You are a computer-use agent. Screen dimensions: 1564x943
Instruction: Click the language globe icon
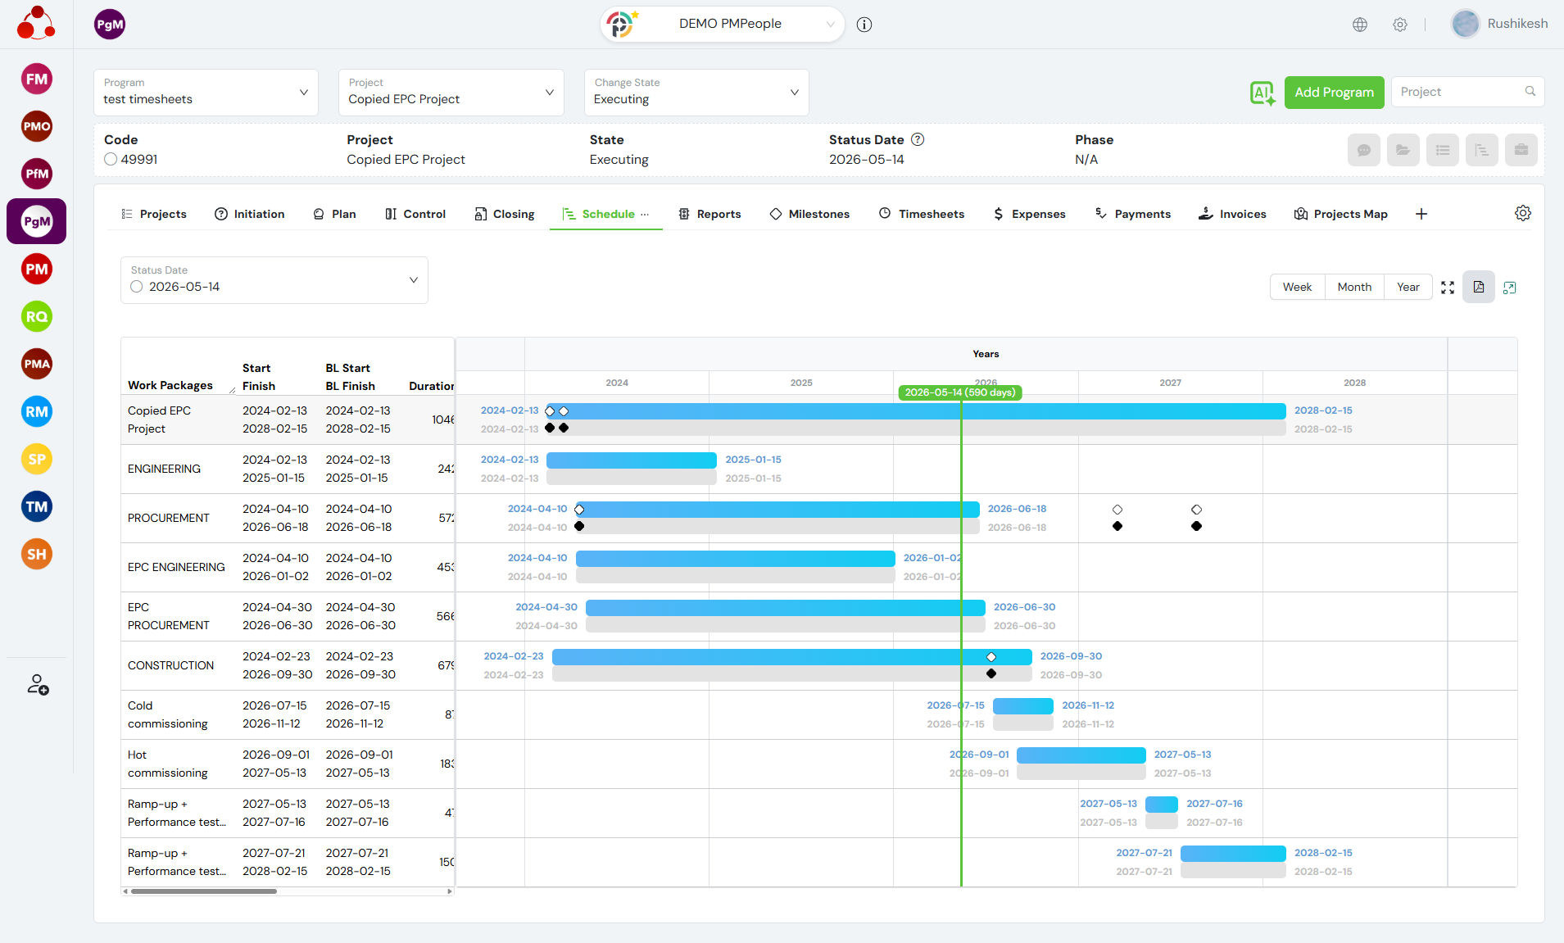click(x=1360, y=25)
